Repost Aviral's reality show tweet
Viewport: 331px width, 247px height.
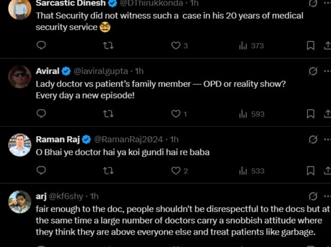(108, 114)
